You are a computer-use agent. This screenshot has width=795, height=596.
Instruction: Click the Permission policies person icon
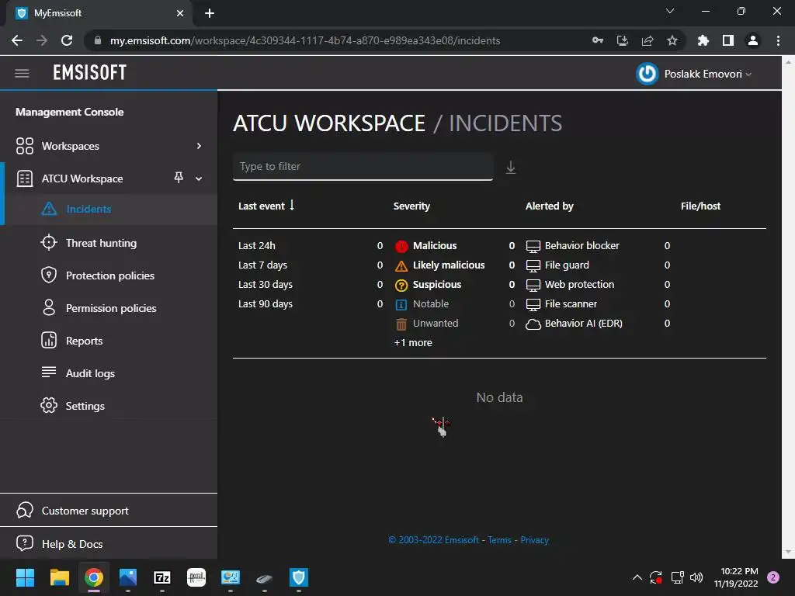click(x=49, y=307)
